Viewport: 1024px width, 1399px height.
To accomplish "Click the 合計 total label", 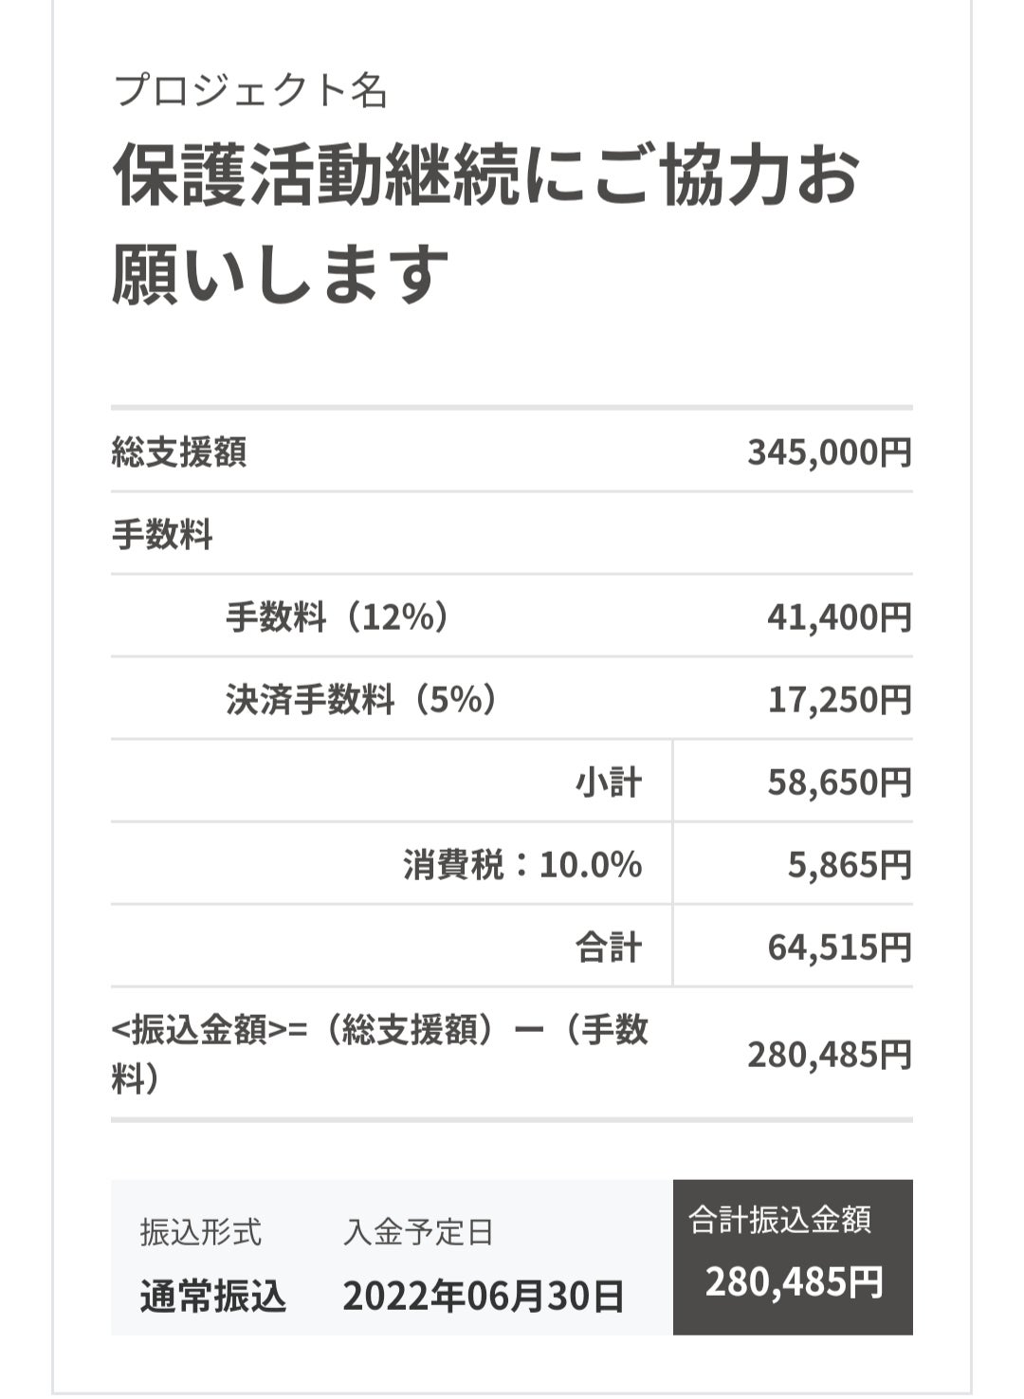I will point(609,948).
